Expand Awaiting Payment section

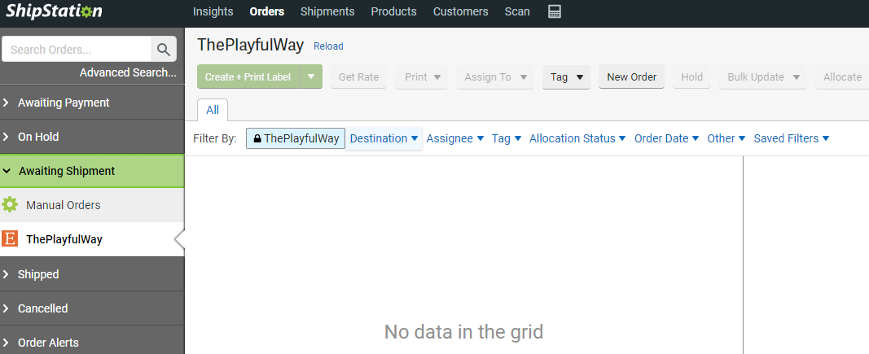92,103
